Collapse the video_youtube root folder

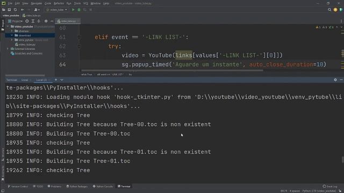pyautogui.click(x=8, y=26)
